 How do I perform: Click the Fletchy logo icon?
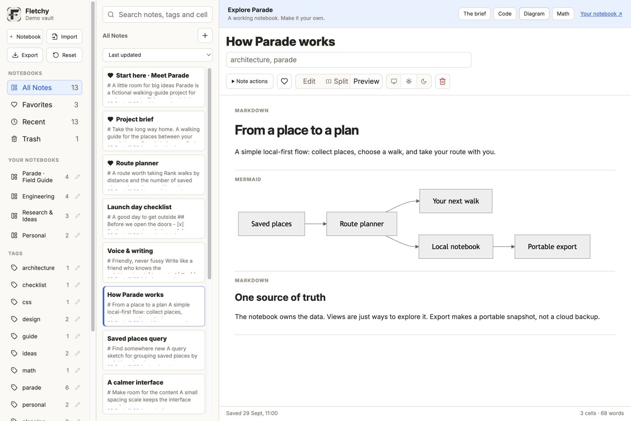14,14
